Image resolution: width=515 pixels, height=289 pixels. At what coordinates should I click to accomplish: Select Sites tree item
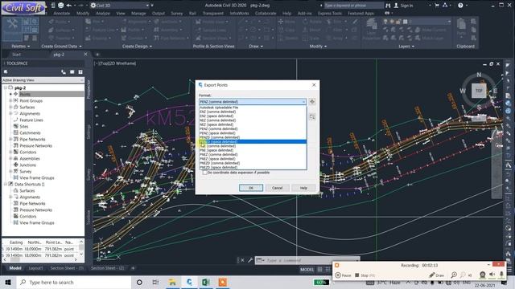coord(24,127)
